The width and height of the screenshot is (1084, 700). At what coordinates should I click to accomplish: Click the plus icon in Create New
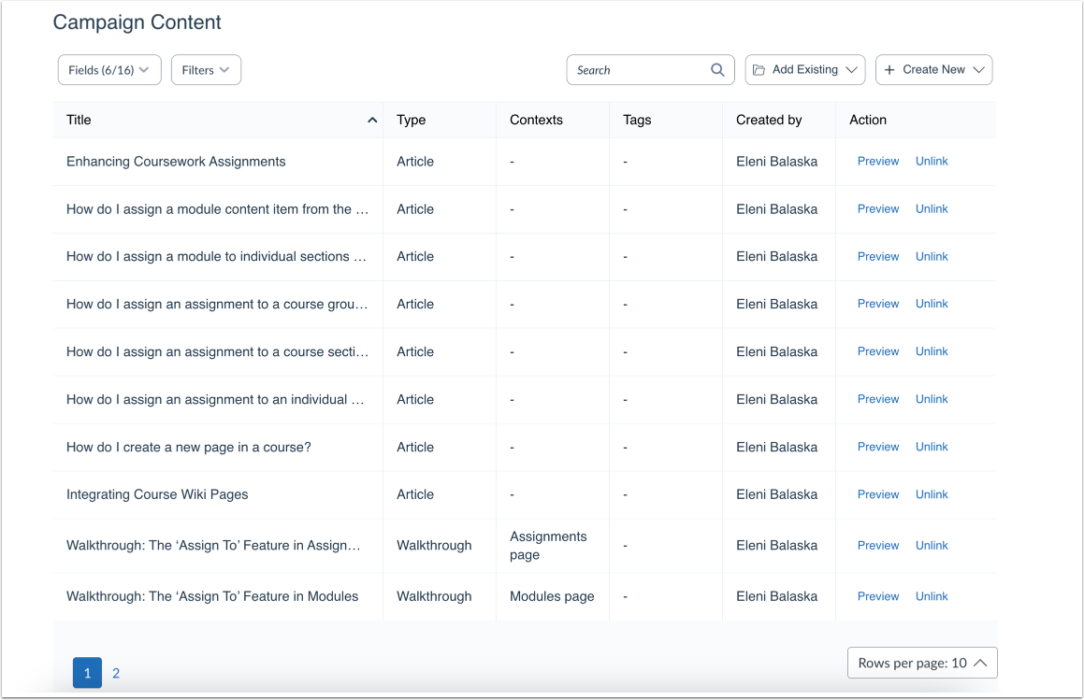click(x=889, y=70)
